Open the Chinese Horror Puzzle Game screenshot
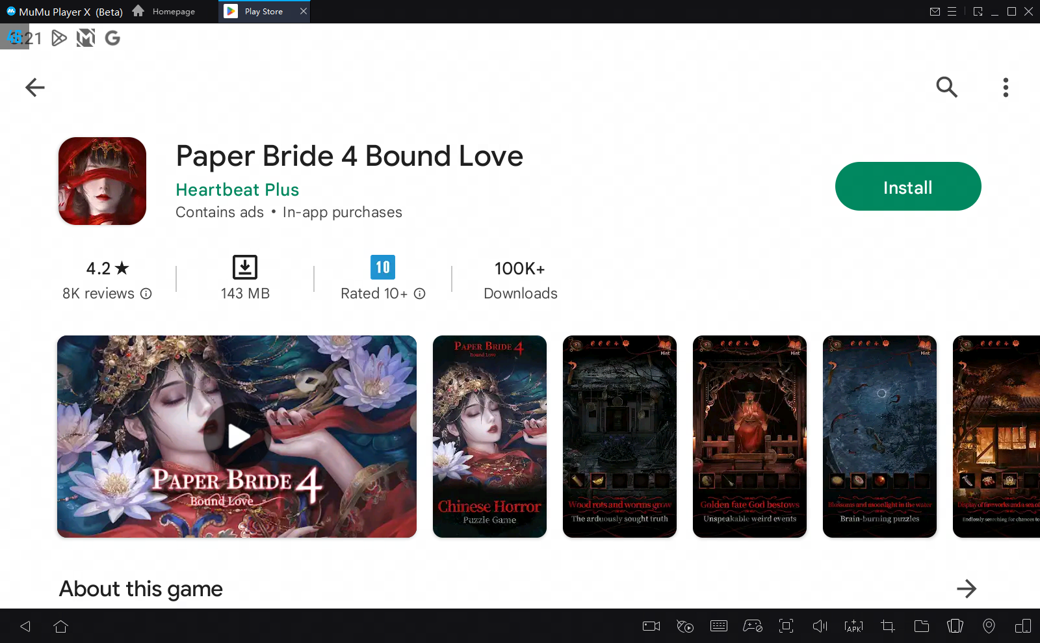Viewport: 1040px width, 643px height. pyautogui.click(x=489, y=436)
